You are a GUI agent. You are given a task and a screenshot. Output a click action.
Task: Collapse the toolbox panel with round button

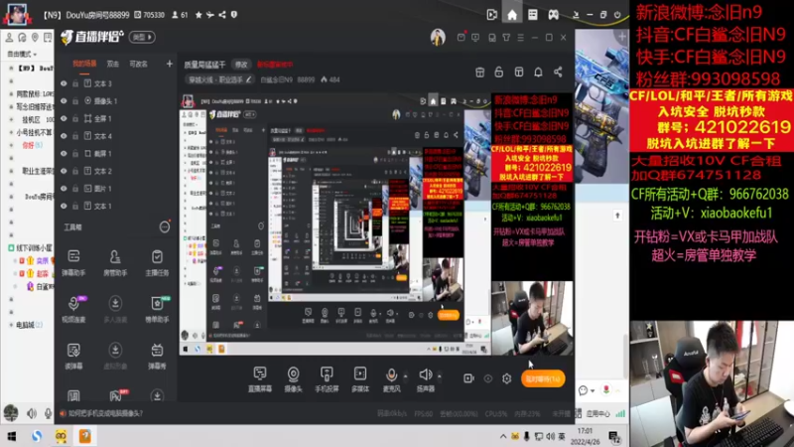pyautogui.click(x=165, y=227)
